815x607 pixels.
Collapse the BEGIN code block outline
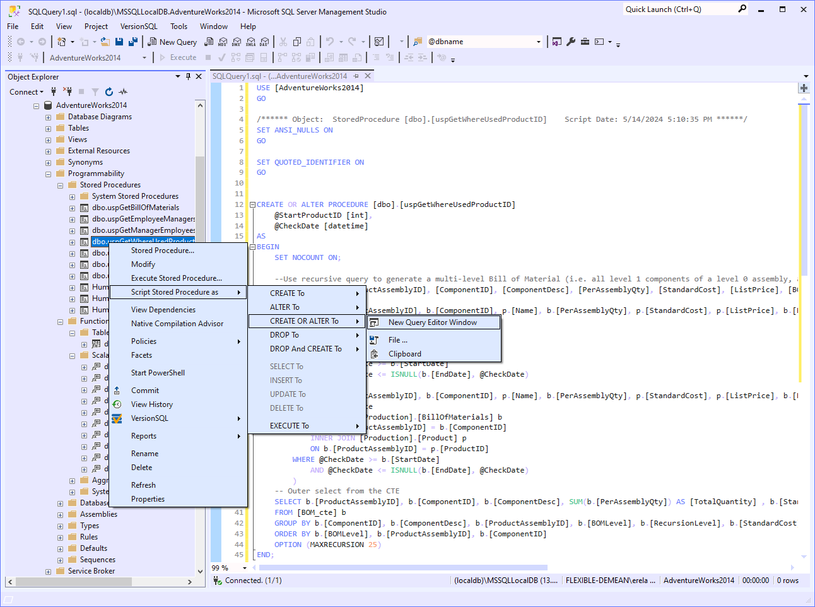click(252, 247)
